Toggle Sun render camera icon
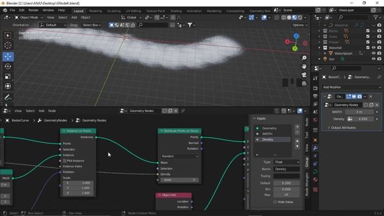The image size is (384, 216). pyautogui.click(x=379, y=59)
